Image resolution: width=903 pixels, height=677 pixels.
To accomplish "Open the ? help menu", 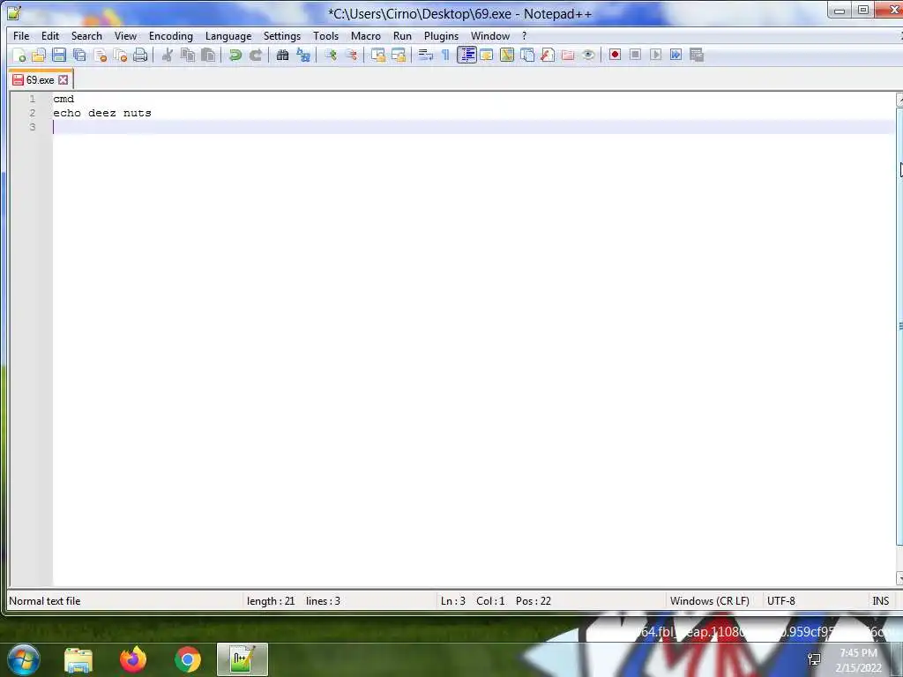I will (x=524, y=35).
